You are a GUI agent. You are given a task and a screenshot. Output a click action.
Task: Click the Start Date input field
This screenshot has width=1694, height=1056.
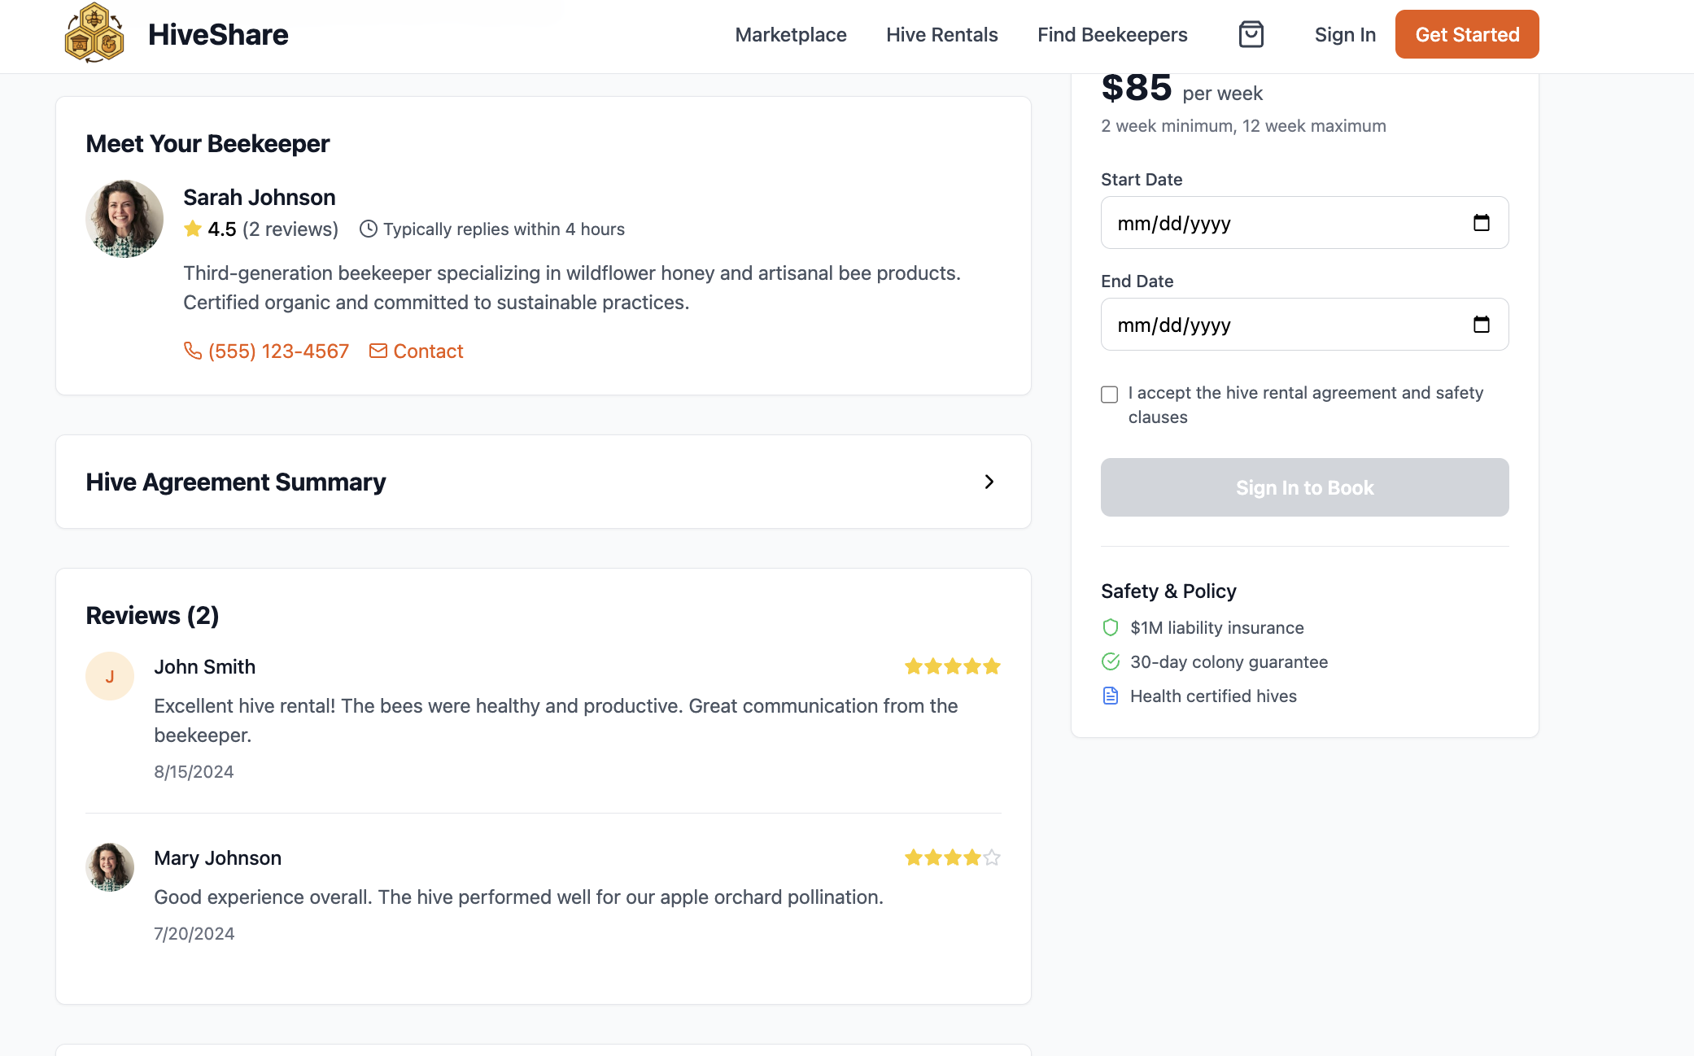[1286, 223]
